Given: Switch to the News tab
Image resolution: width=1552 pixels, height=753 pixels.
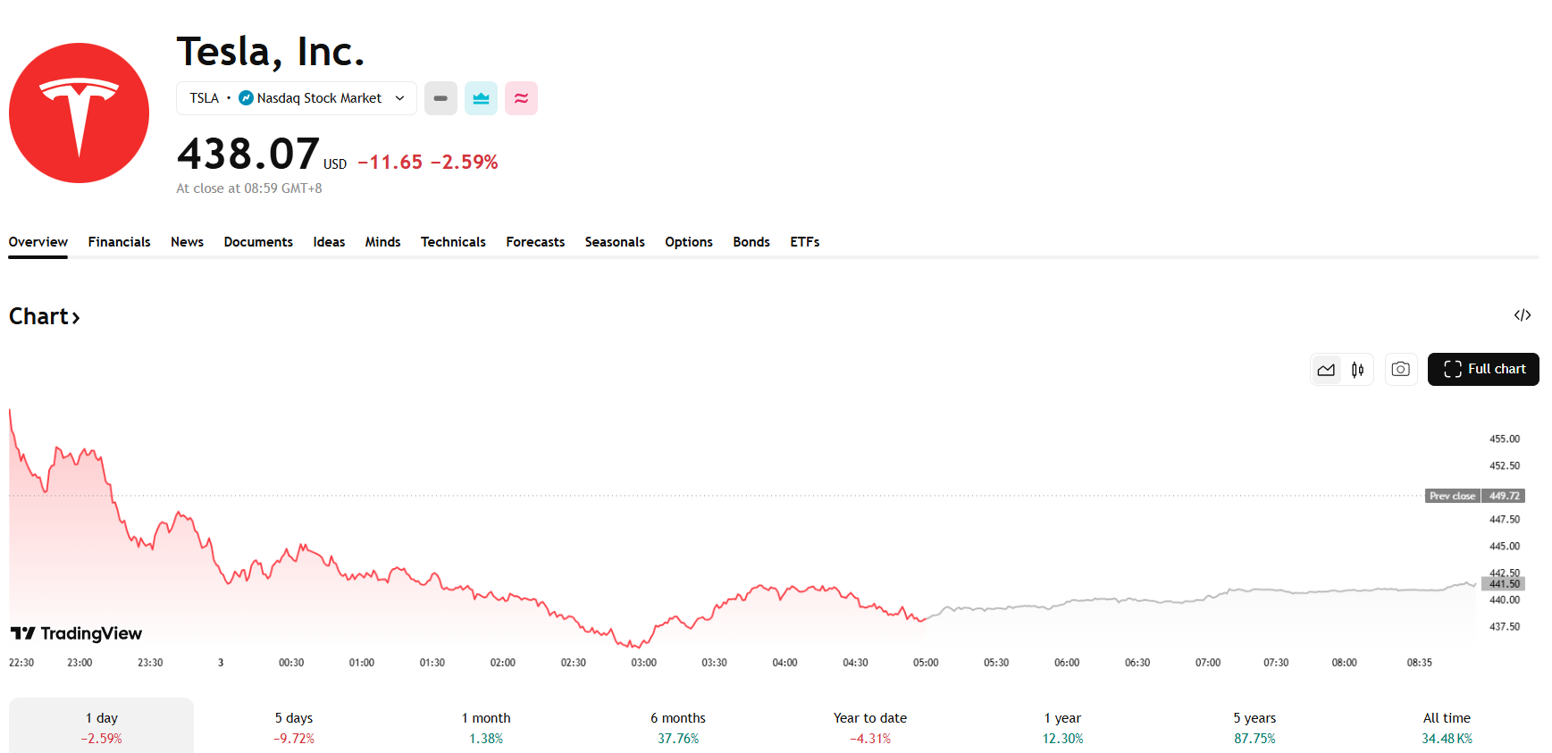Looking at the screenshot, I should click(187, 242).
